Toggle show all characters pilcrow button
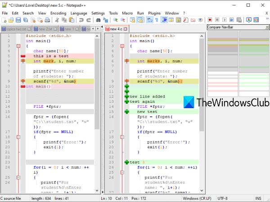This screenshot has width=270, height=202. (156, 20)
